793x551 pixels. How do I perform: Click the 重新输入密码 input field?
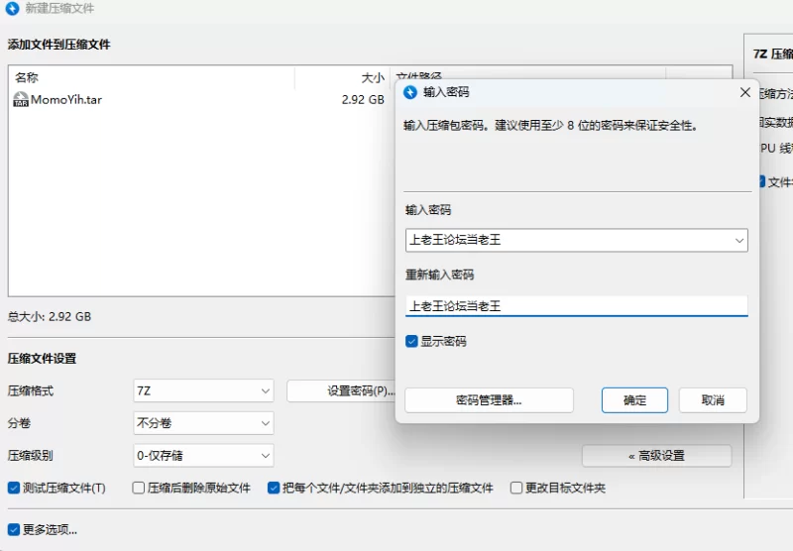pyautogui.click(x=577, y=306)
